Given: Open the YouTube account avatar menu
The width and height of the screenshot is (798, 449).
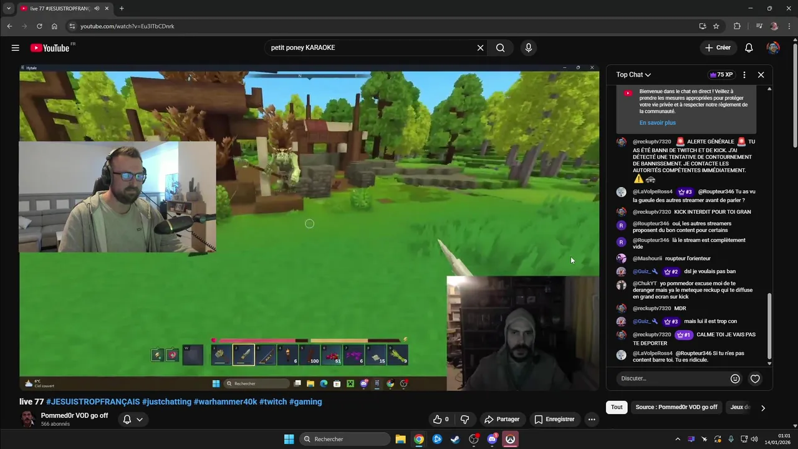Looking at the screenshot, I should tap(773, 47).
